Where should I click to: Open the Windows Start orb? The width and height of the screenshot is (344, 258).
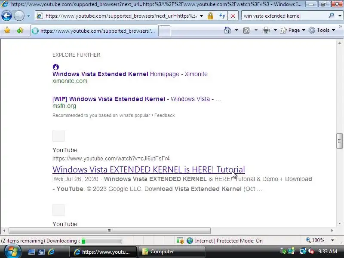click(x=12, y=251)
